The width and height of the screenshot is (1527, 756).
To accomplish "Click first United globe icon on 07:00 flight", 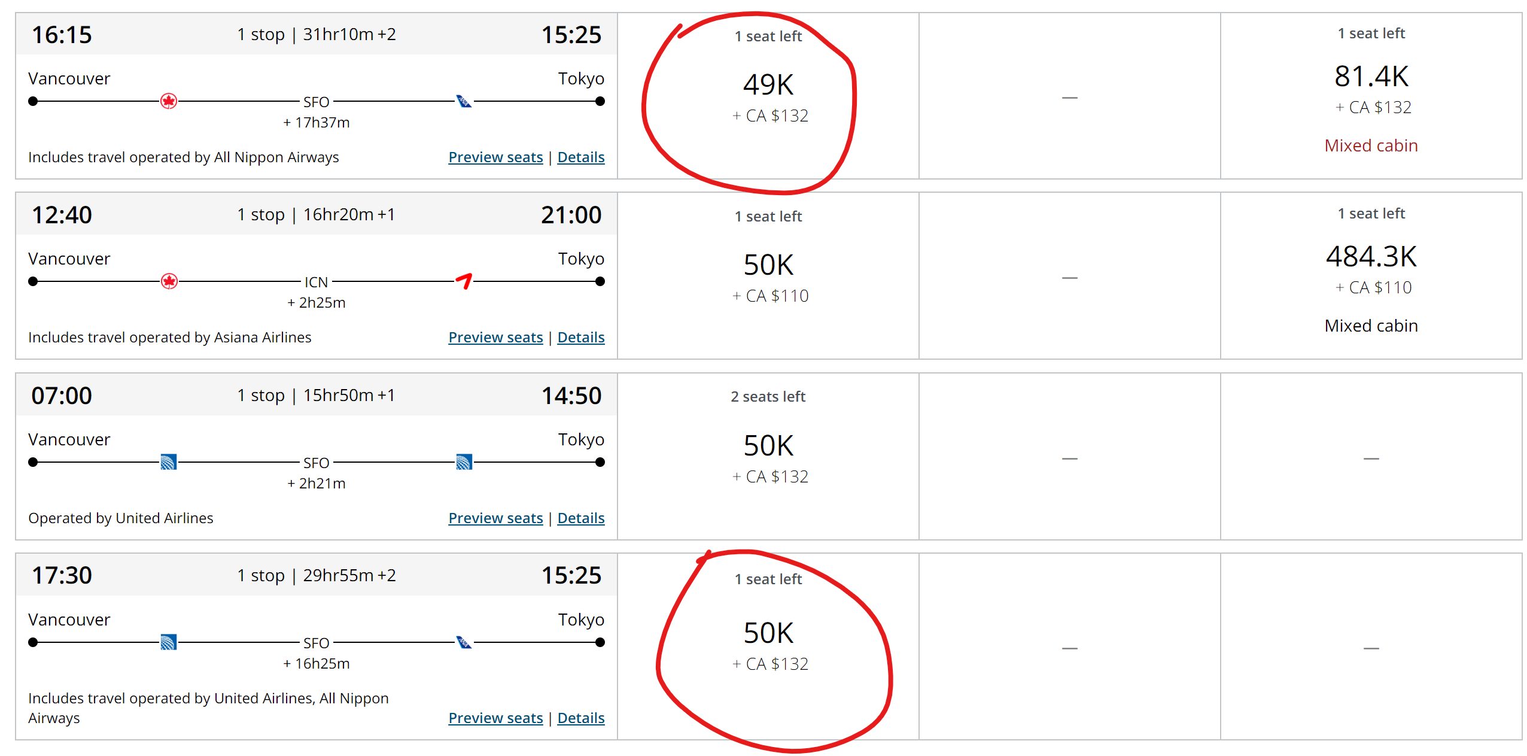I will pos(169,462).
